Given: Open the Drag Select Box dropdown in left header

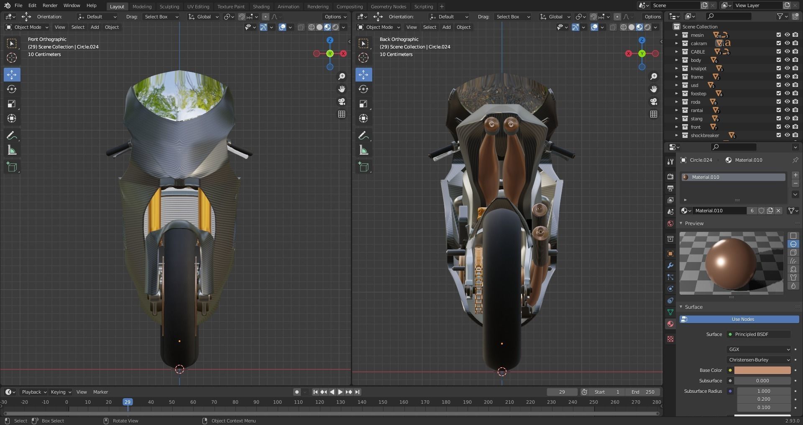Looking at the screenshot, I should point(161,17).
